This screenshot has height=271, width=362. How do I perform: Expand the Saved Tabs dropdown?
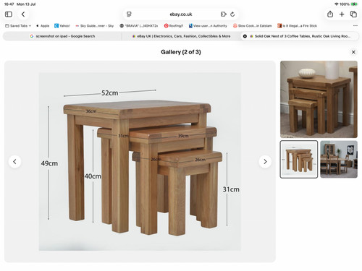click(x=18, y=26)
